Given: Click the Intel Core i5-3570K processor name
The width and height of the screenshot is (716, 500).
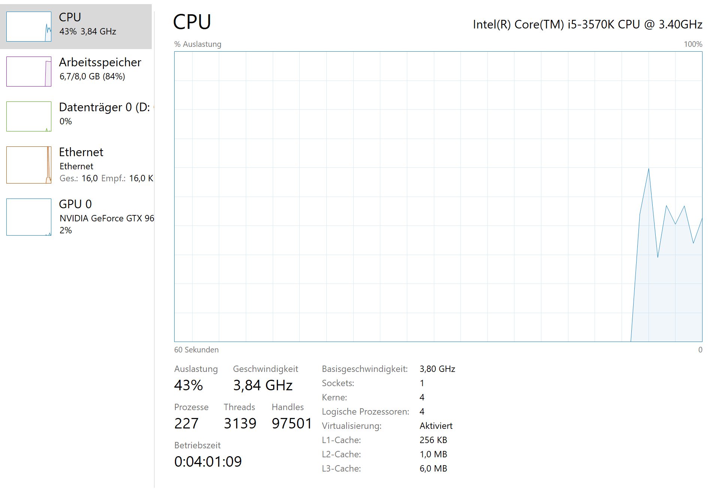Looking at the screenshot, I should pos(587,24).
